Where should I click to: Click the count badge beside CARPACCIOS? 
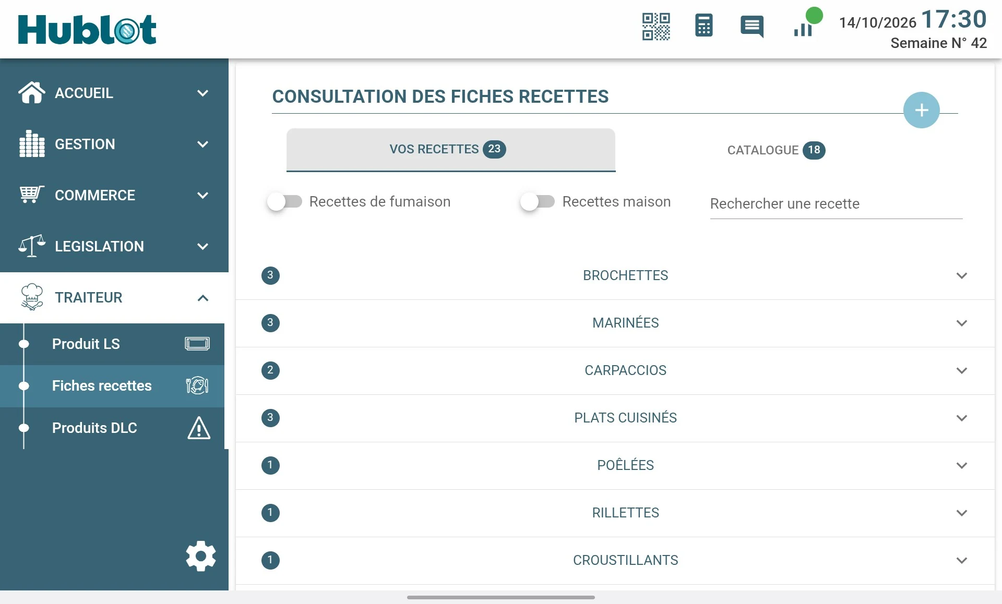click(x=270, y=370)
